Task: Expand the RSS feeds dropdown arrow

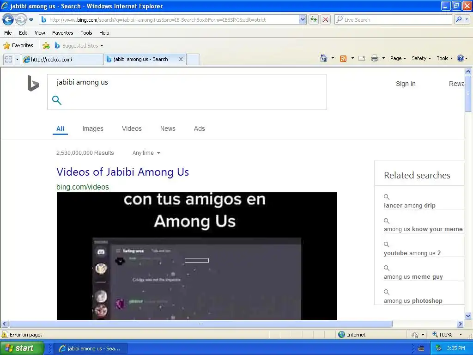Action: [352, 58]
